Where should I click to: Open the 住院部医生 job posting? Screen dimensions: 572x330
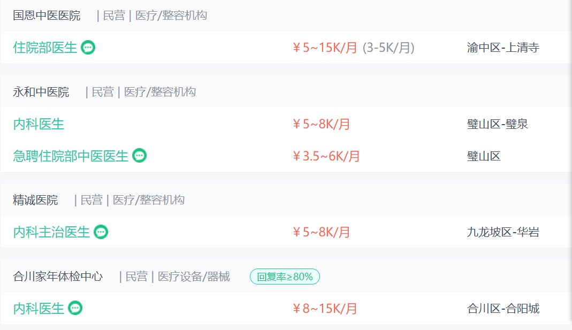(x=45, y=48)
